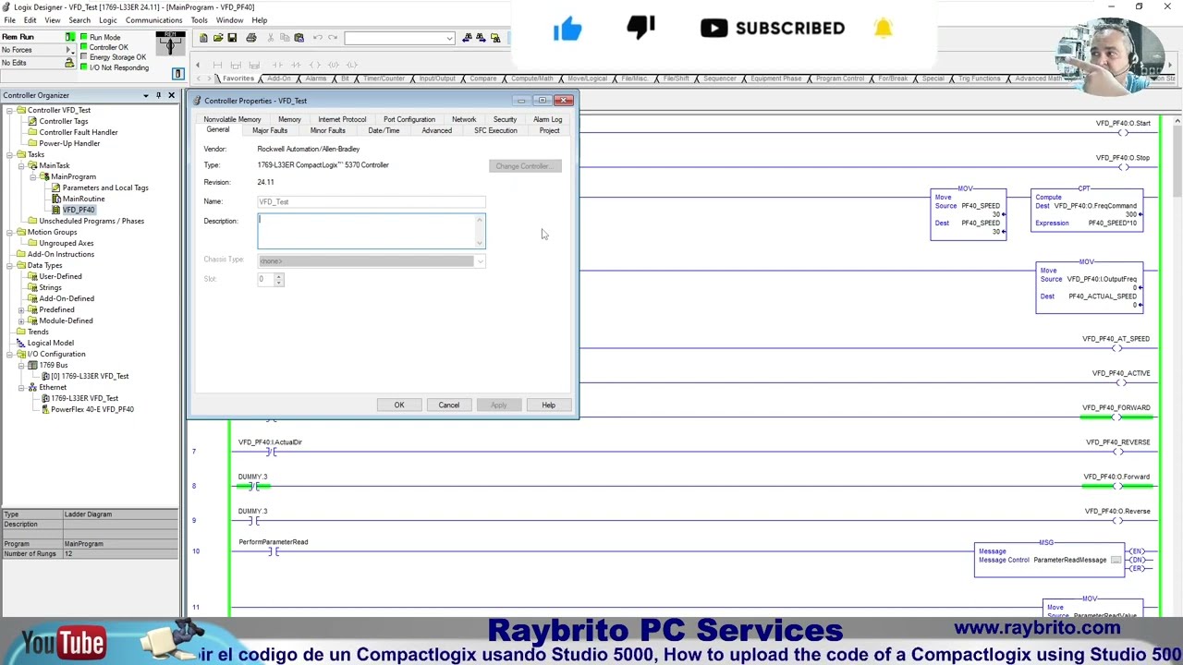This screenshot has height=665, width=1183.
Task: Click the Find Next binoculars icon
Action: [481, 38]
